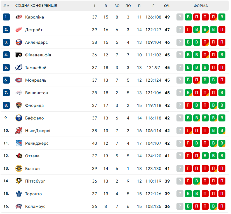Sort standings by ОЧ. points column
Viewport: 231px width, 214px height.
(x=167, y=6)
